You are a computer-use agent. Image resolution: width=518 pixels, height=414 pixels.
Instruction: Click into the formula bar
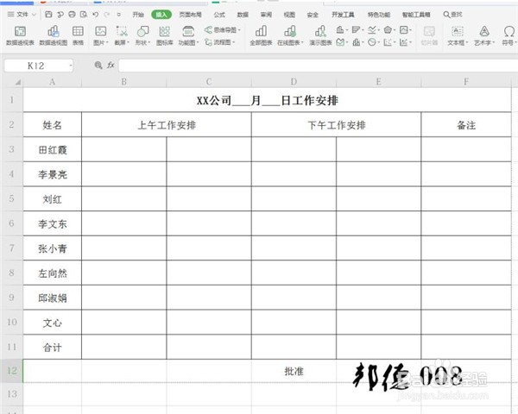click(318, 66)
